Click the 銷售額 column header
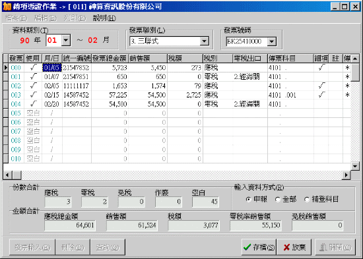Viewport: 363px width, 259px height. click(148, 59)
